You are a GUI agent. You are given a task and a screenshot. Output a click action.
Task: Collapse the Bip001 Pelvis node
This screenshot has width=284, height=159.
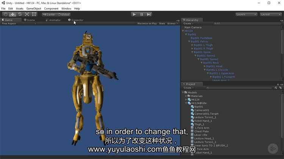(x=189, y=42)
